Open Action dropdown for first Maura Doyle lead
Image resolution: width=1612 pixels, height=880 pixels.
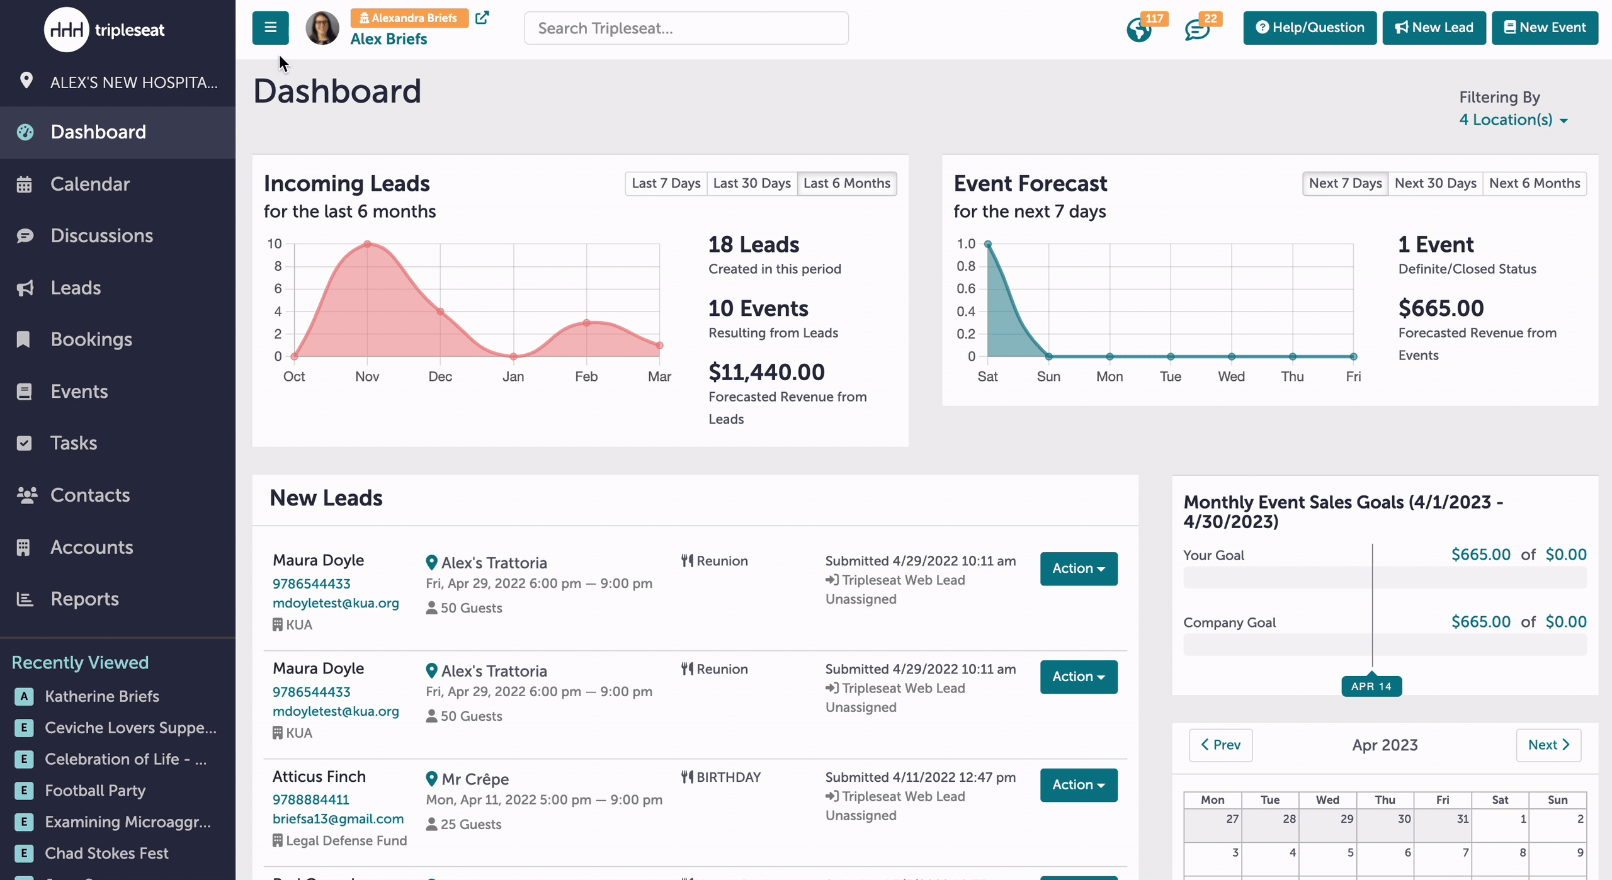click(x=1079, y=568)
